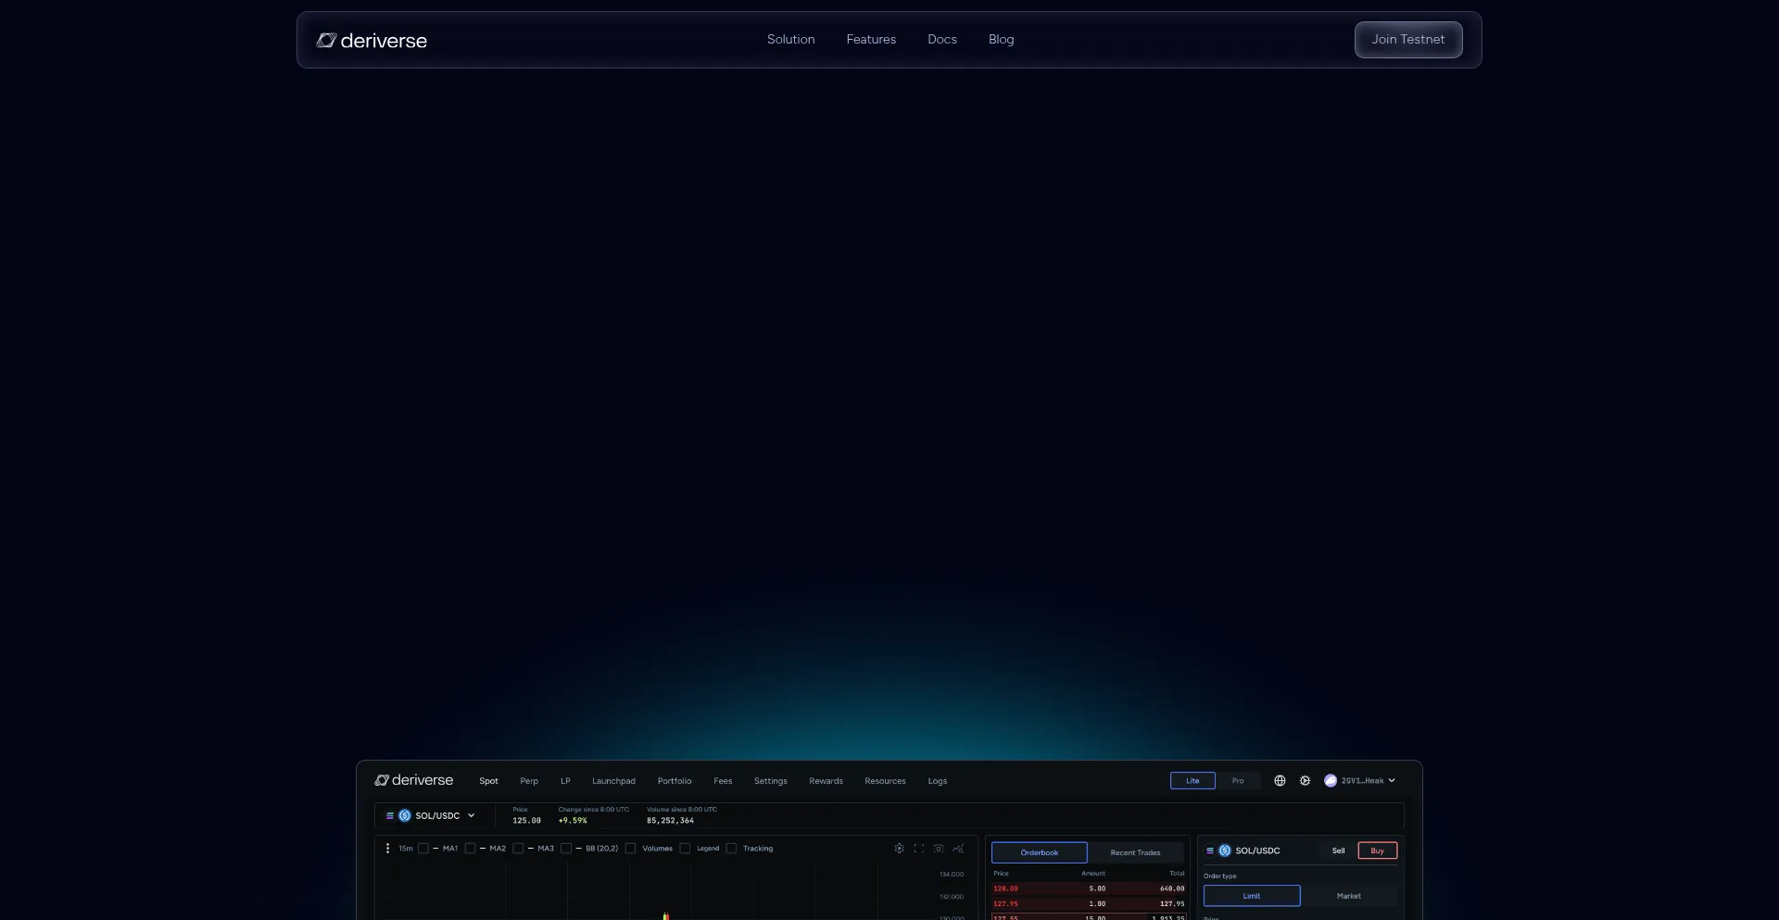The height and width of the screenshot is (920, 1779).
Task: Enable the MA1 indicator checkbox
Action: click(423, 849)
